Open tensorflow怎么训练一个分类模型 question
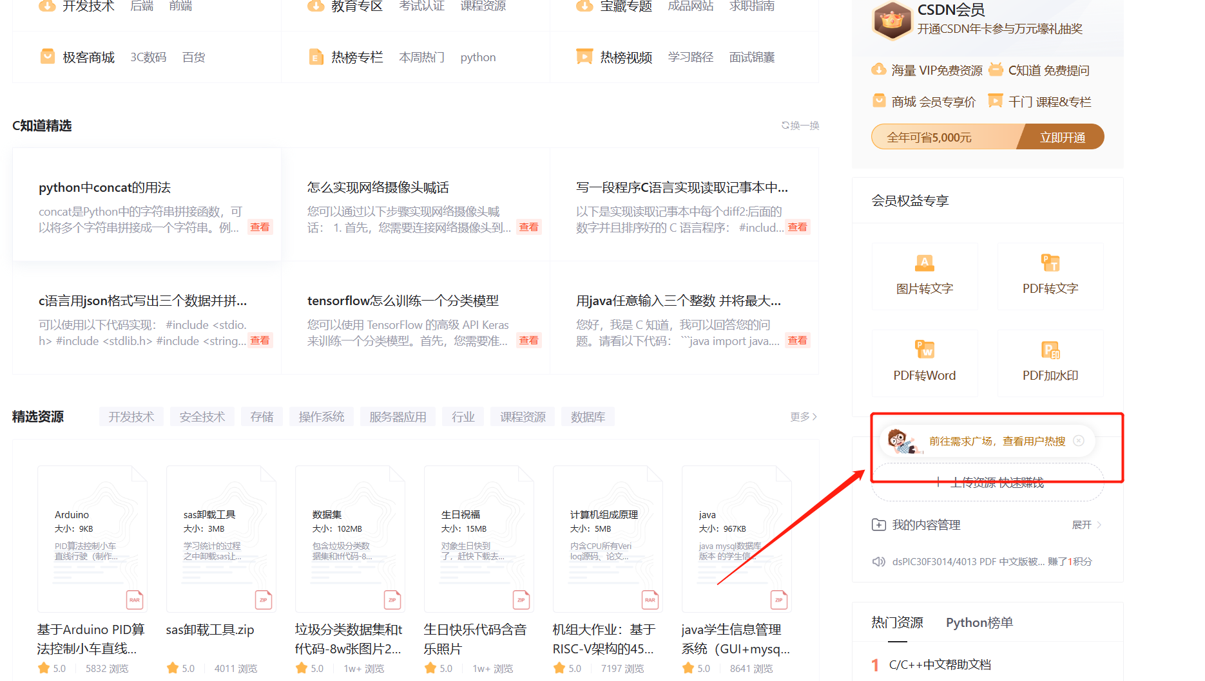The width and height of the screenshot is (1205, 681). coord(403,301)
